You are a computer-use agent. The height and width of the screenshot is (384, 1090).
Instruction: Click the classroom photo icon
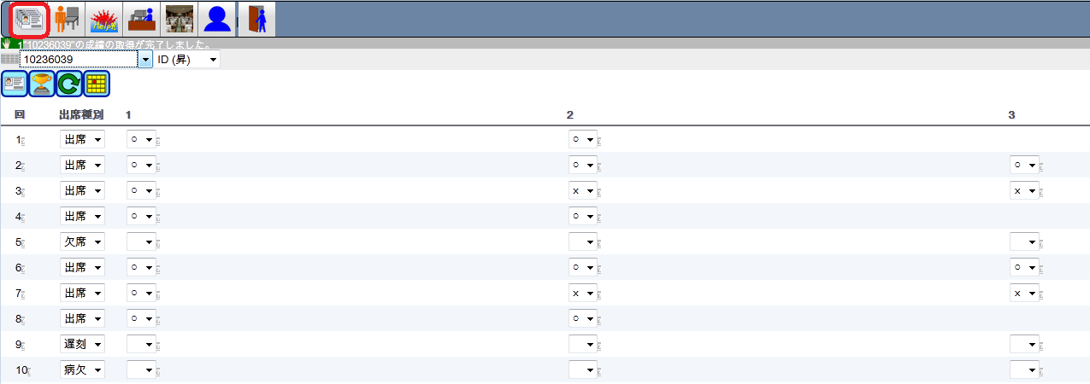(x=178, y=19)
